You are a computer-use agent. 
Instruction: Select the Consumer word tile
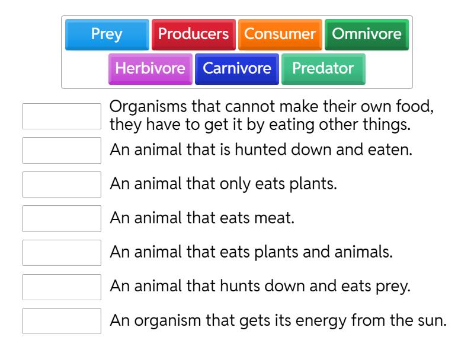(280, 35)
